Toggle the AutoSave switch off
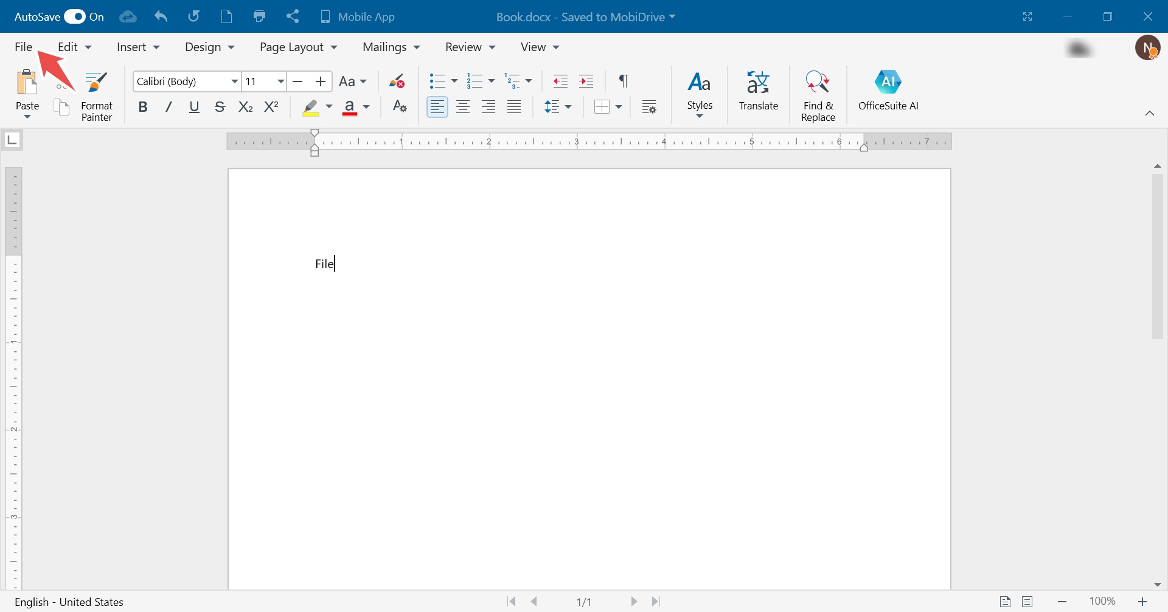Screen dimensions: 1168x612 75,16
